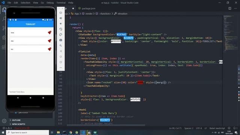Click the emulator power button

61,13
